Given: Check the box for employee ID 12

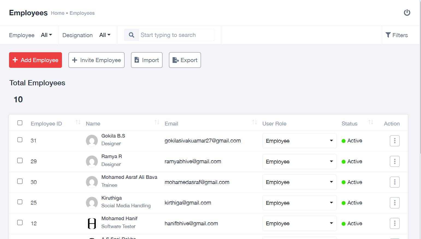Looking at the screenshot, I should click(20, 223).
